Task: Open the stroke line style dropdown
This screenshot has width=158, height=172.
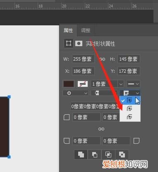Action: (133, 84)
